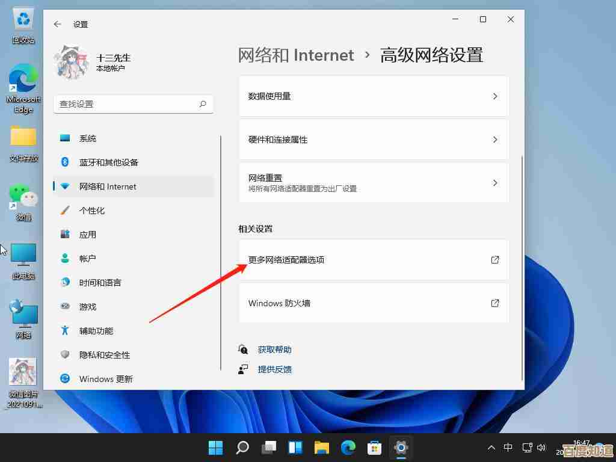Image resolution: width=616 pixels, height=462 pixels.
Task: Open File Explorer from the taskbar
Action: point(321,448)
